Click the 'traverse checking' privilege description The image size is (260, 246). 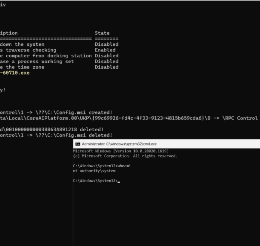pyautogui.click(x=28, y=50)
